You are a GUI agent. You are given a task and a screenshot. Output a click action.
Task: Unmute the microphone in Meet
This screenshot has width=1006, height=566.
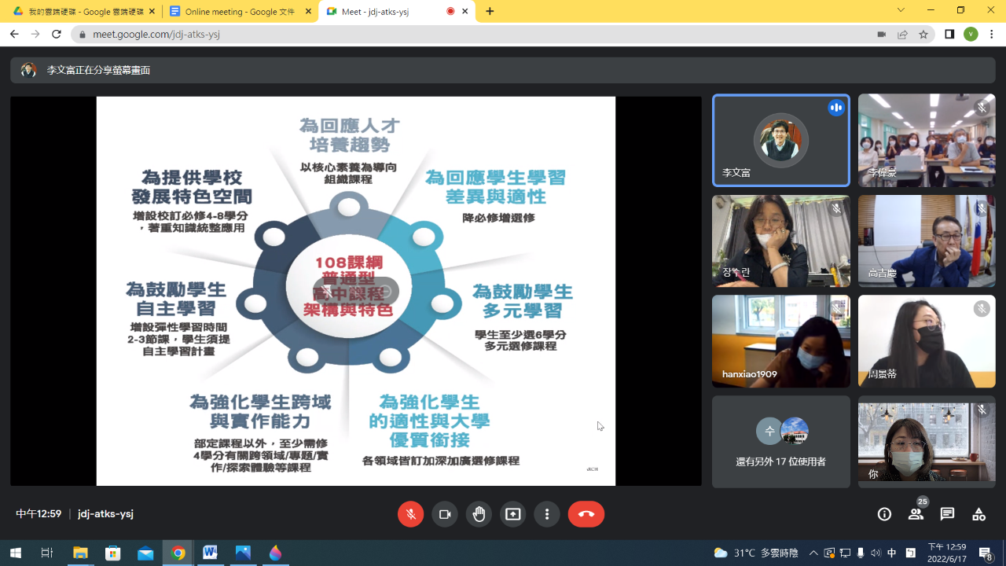coord(410,514)
